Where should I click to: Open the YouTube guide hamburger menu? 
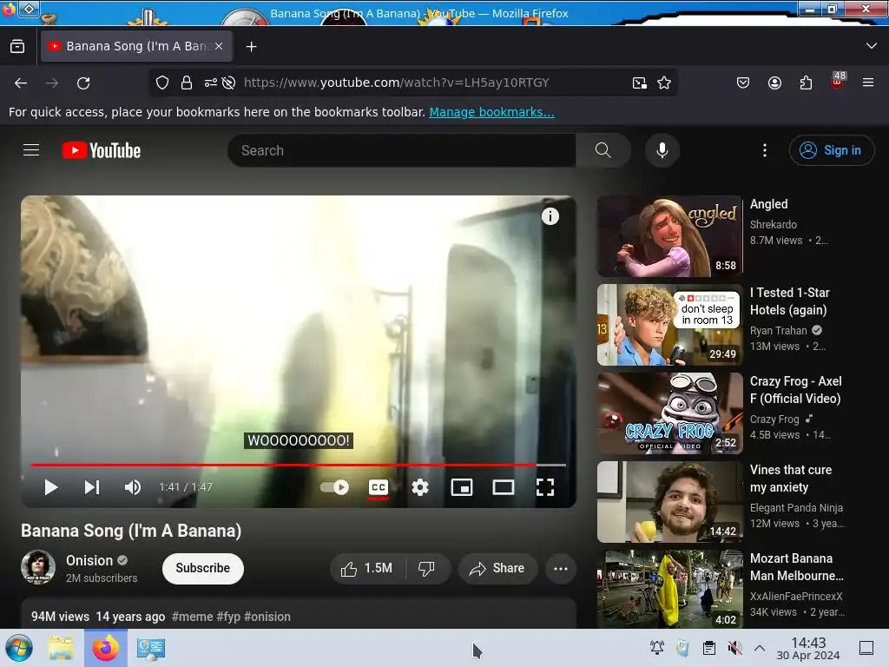coord(31,150)
